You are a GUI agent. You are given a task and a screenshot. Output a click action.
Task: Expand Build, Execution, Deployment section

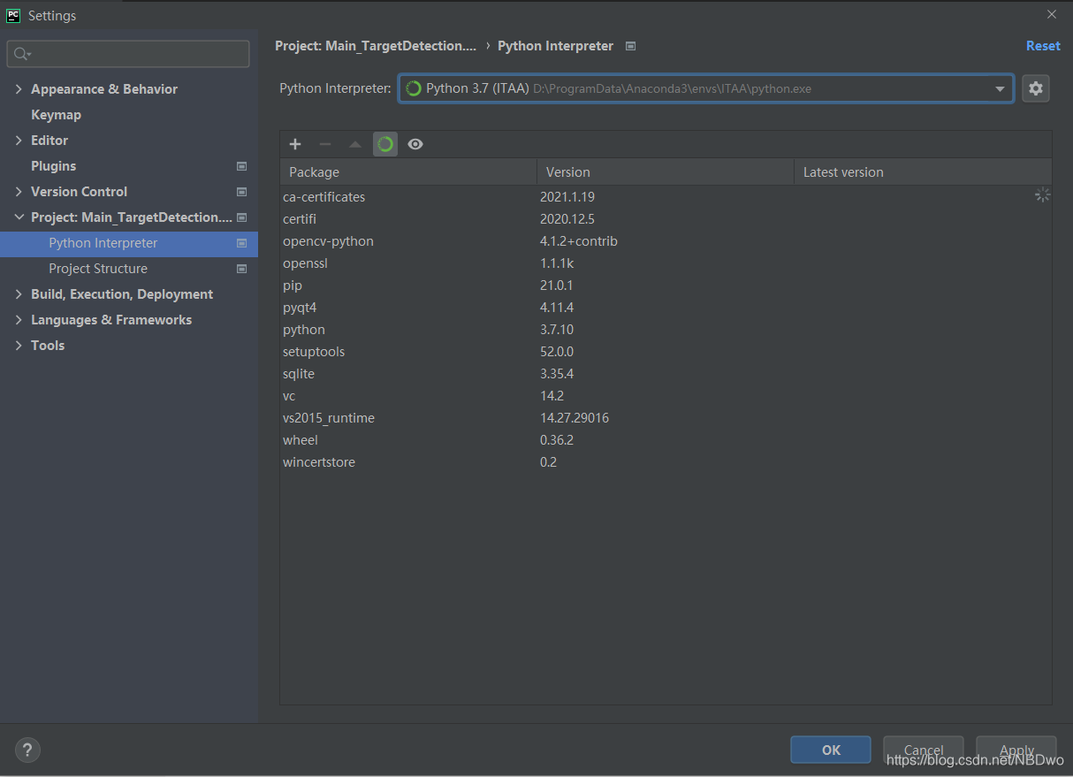pos(19,294)
